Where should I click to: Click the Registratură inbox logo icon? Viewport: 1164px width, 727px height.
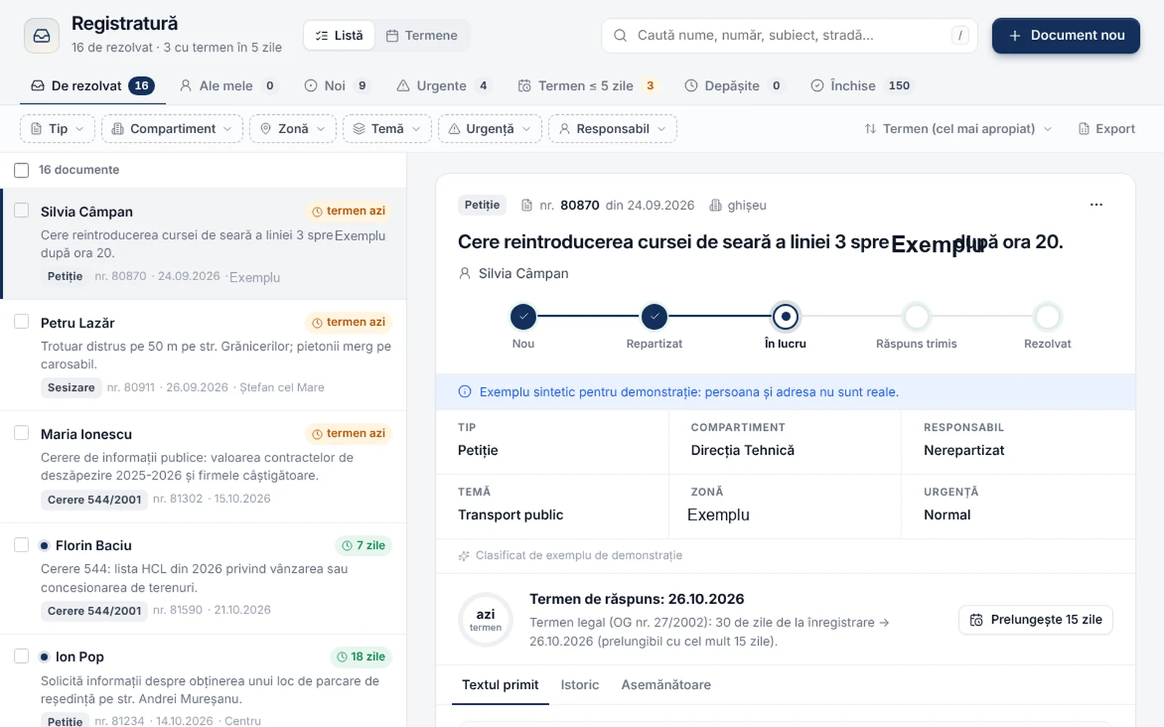click(41, 36)
